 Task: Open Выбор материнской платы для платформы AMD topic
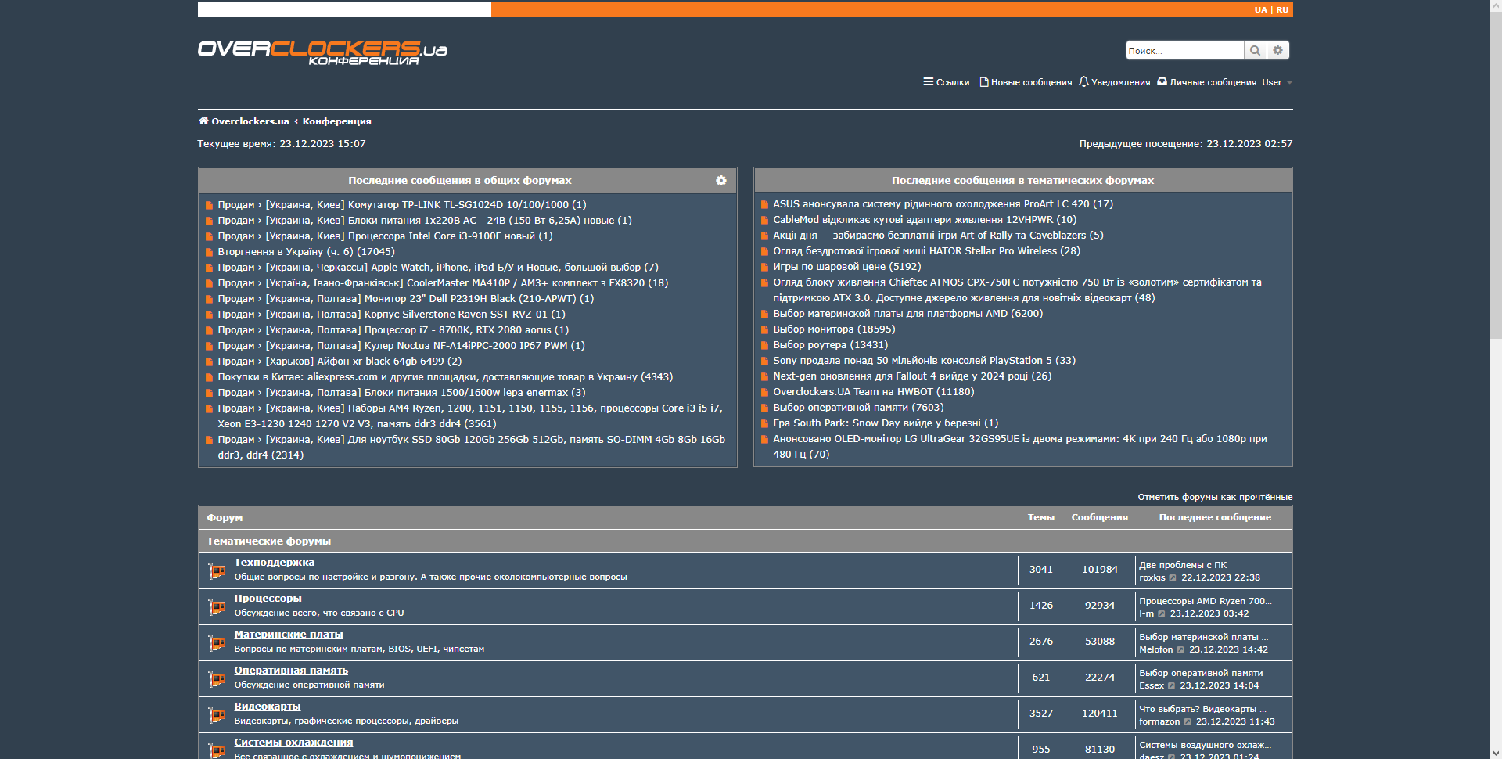pos(908,314)
